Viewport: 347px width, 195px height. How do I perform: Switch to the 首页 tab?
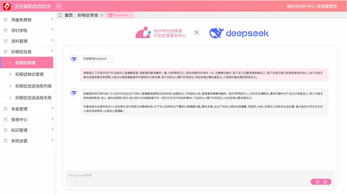[x=68, y=15]
